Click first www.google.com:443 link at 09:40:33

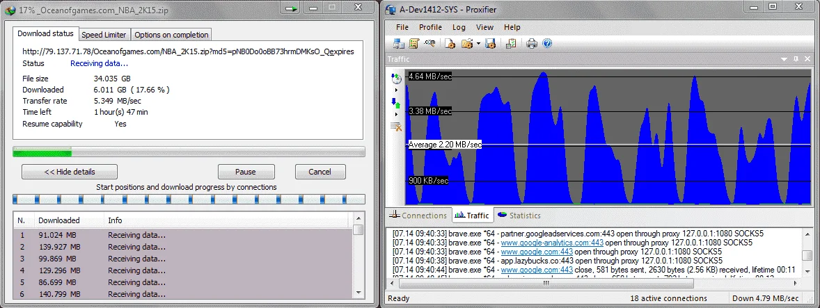pyautogui.click(x=537, y=252)
